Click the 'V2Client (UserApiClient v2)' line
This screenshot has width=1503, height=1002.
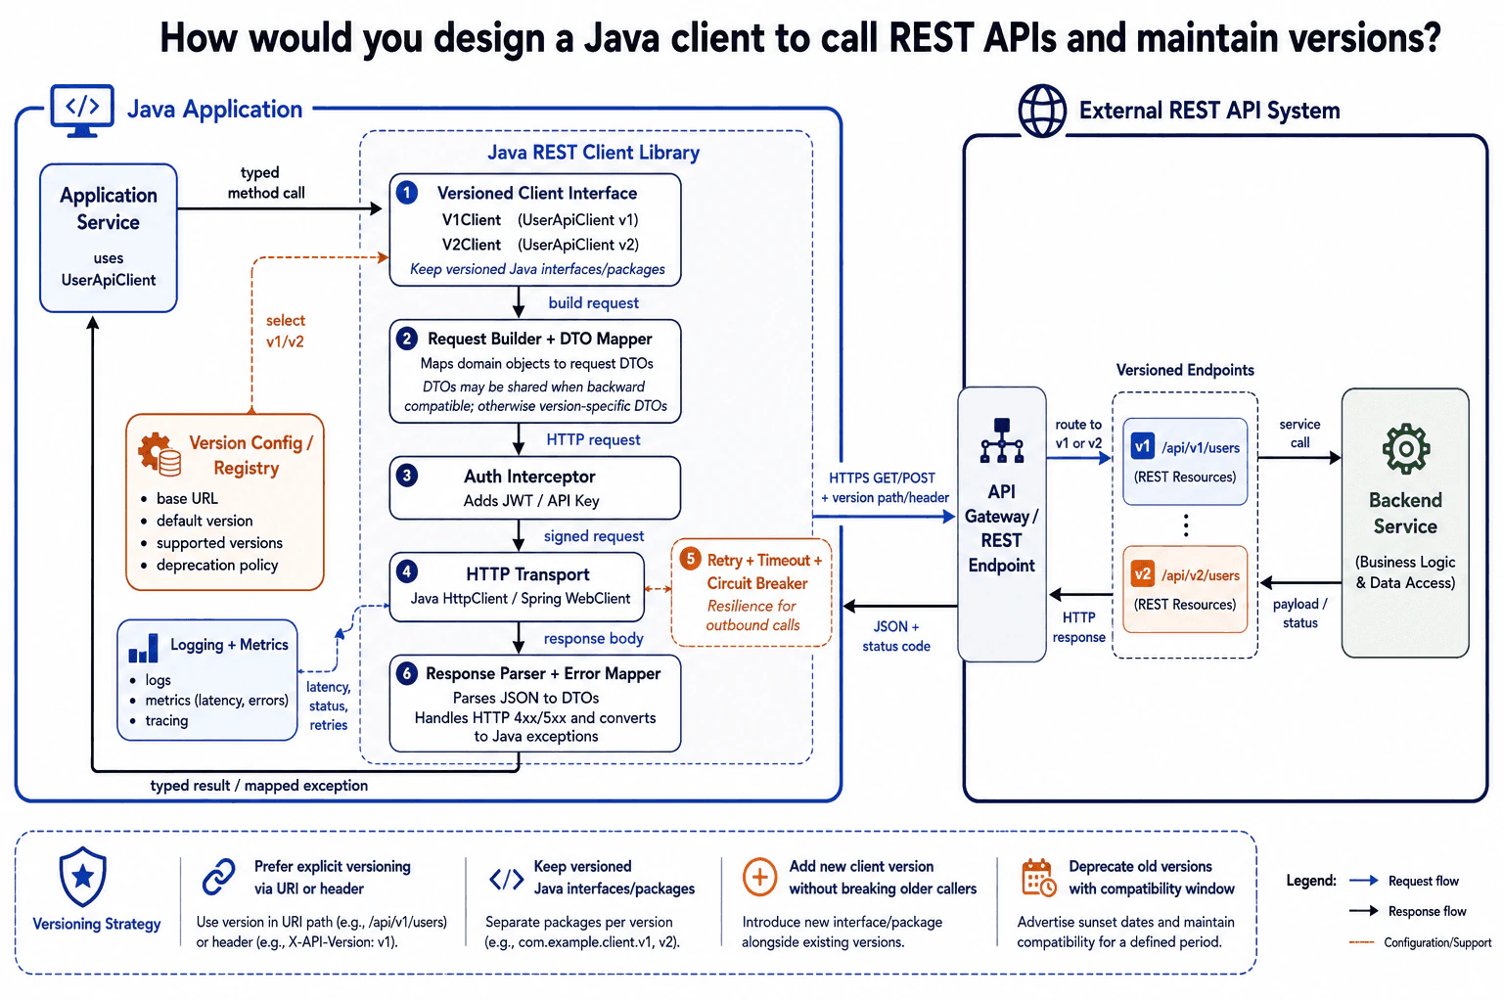(x=540, y=245)
